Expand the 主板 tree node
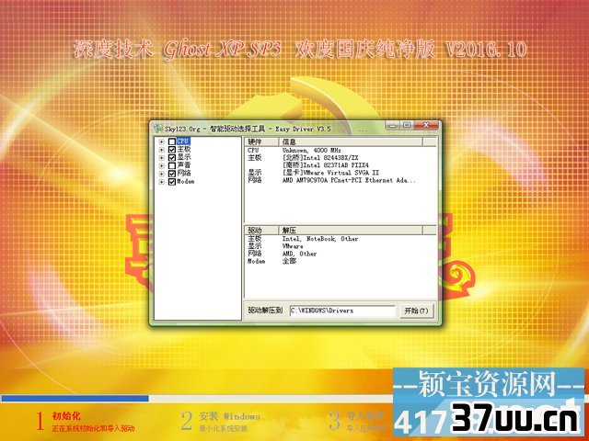This screenshot has width=589, height=441. (162, 150)
